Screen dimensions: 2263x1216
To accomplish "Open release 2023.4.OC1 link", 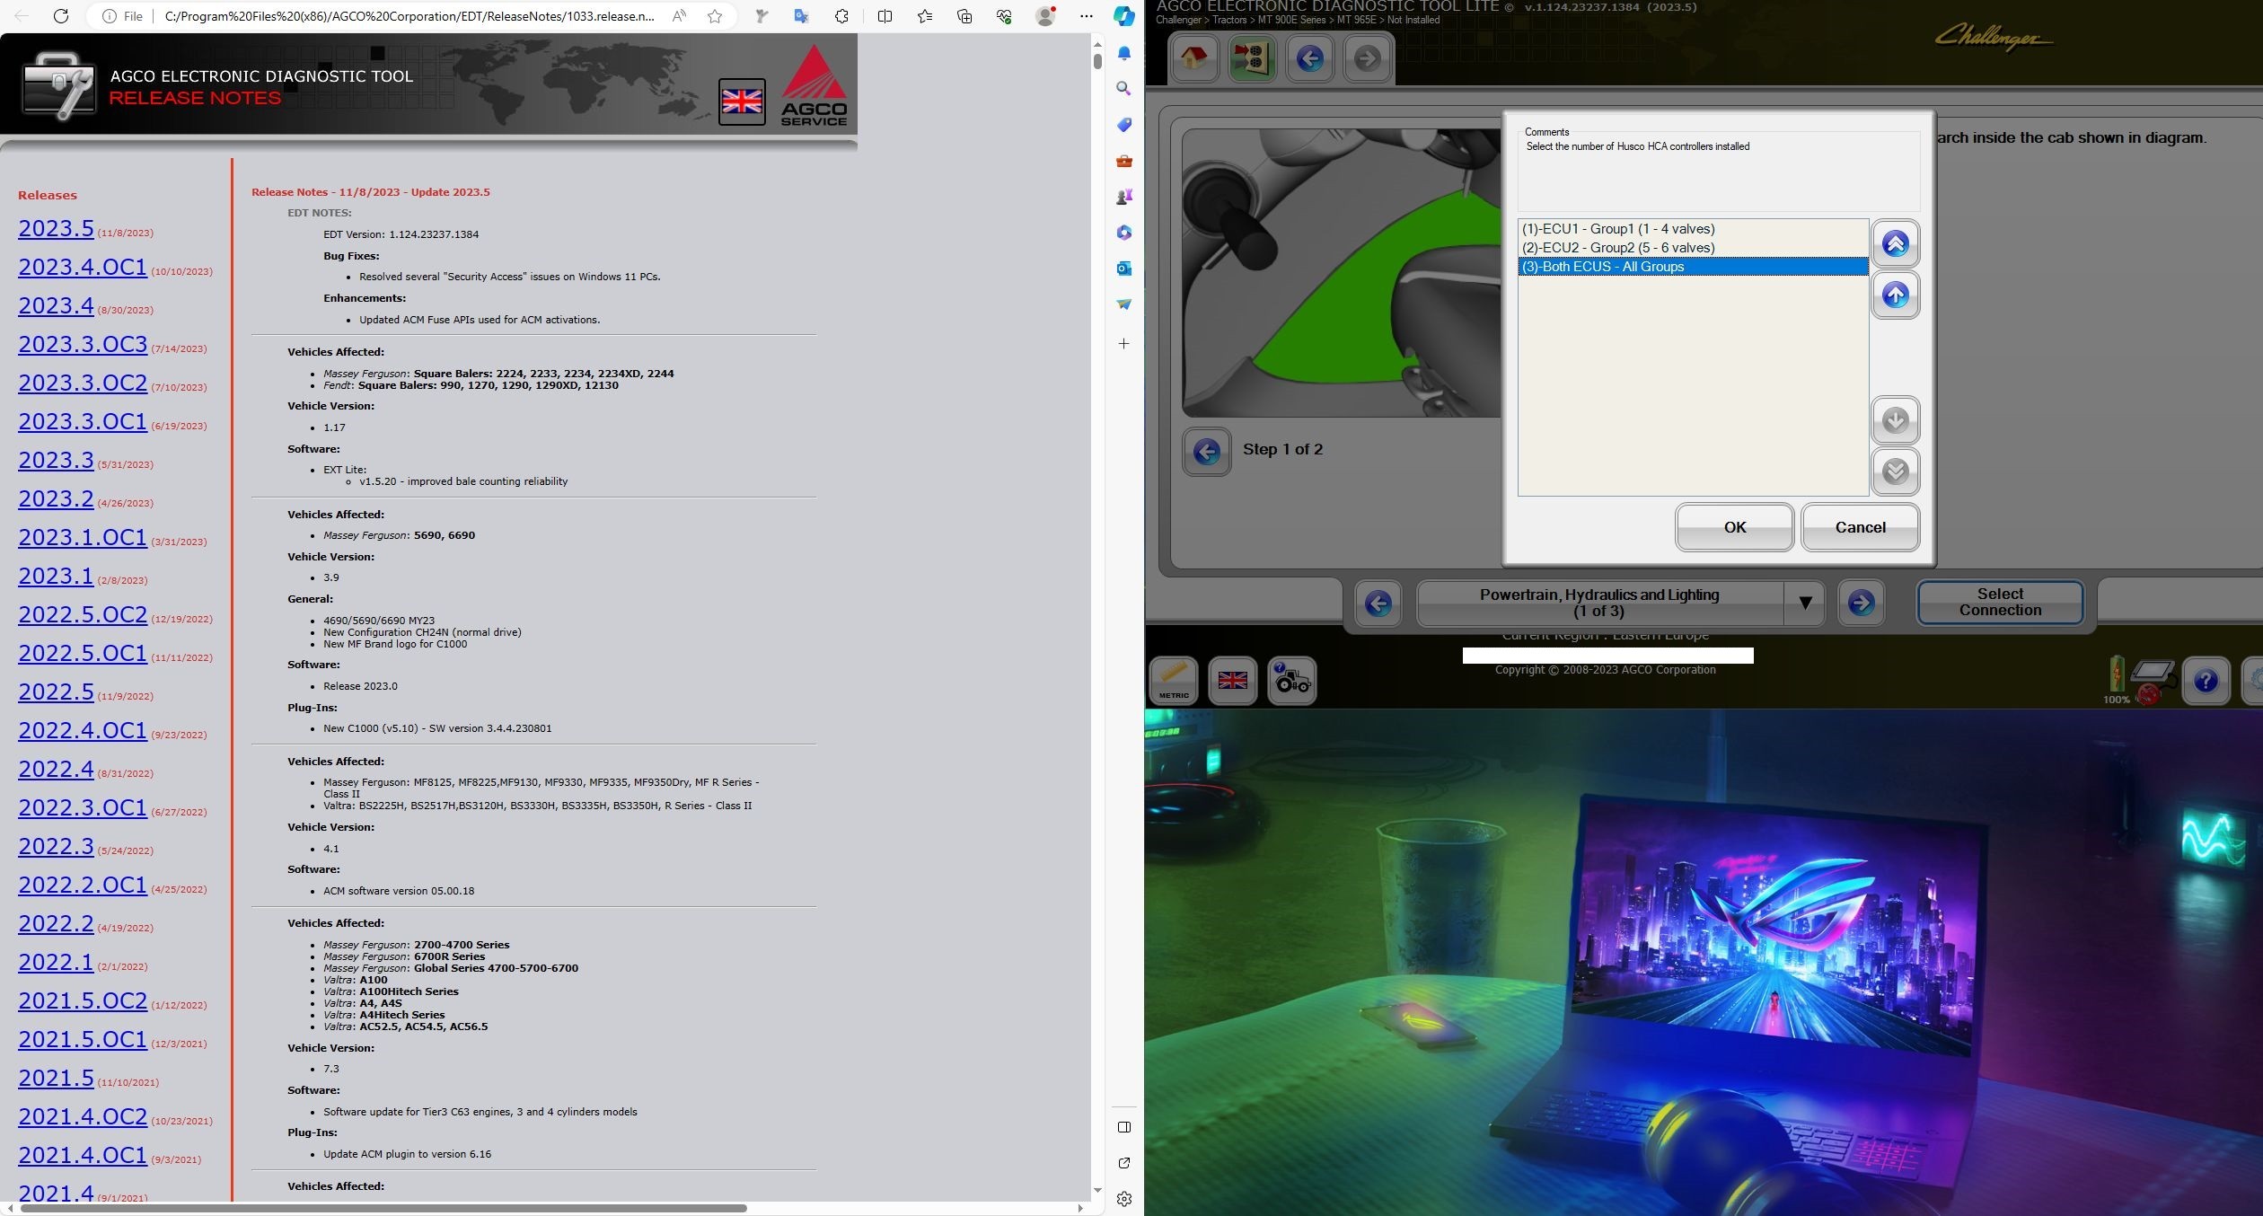I will pos(83,267).
